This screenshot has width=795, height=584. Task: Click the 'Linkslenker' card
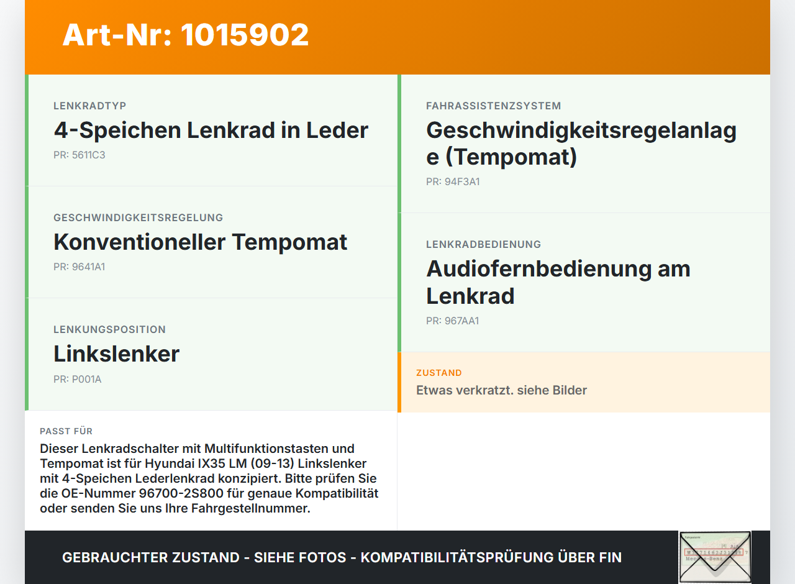coord(116,354)
